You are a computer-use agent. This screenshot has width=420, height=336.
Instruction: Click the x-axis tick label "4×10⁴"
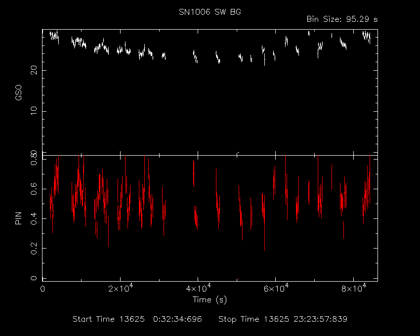[198, 288]
